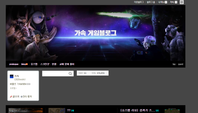Click the TODAY 61 visitor counter

point(82,73)
